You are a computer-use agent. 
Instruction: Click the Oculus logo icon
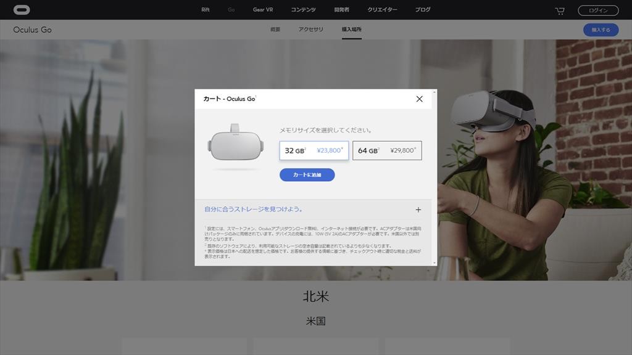tap(22, 10)
